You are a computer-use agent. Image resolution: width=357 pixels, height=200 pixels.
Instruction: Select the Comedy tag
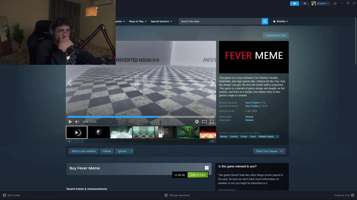(x=234, y=136)
